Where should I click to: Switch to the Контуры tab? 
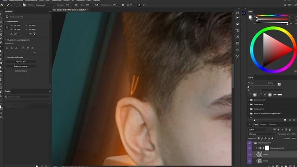click(272, 124)
